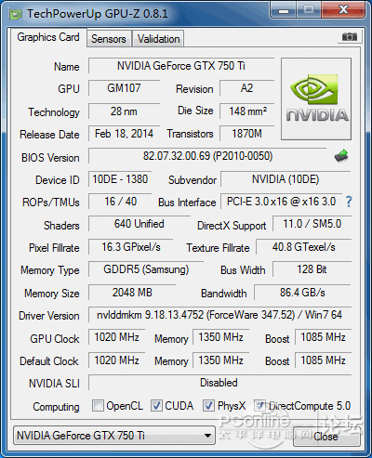Click the BIOS Version text field
This screenshot has height=458, width=372.
coord(207,156)
